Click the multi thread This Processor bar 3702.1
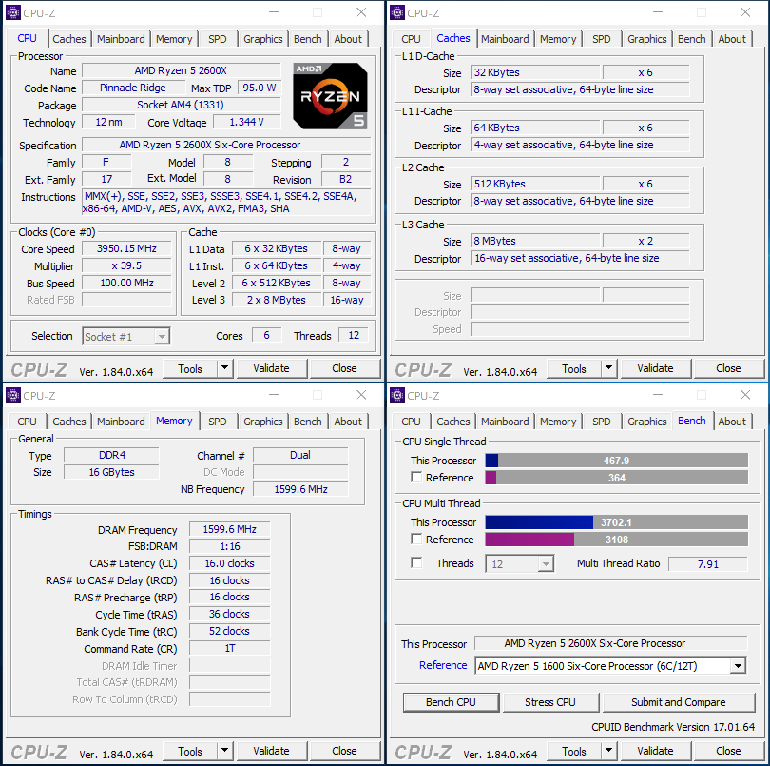This screenshot has width=770, height=766. pyautogui.click(x=616, y=522)
